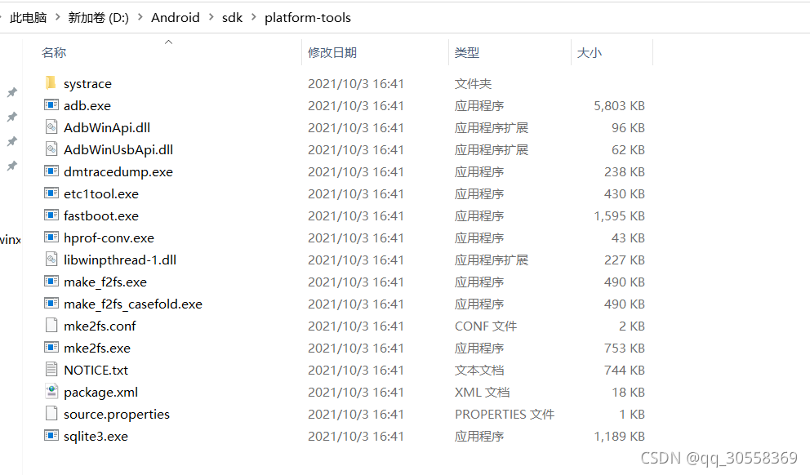Viewport: 810px width, 475px height.
Task: Select the etc1tool.exe file name
Action: click(101, 193)
